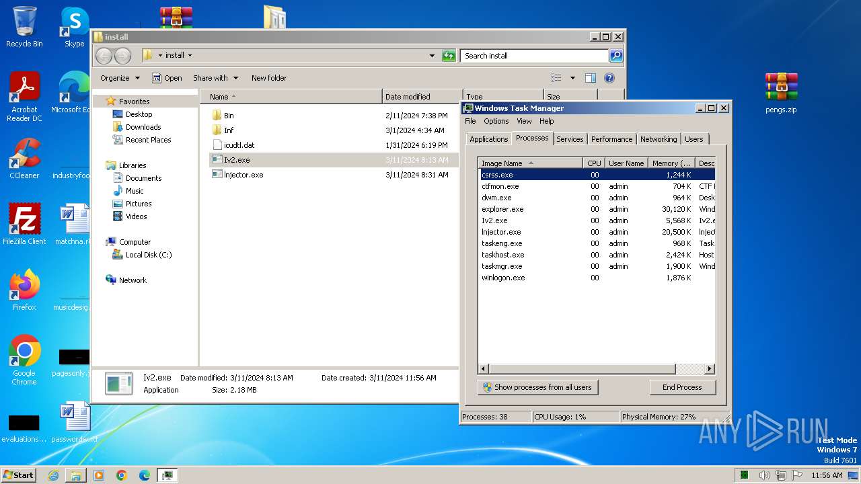Image resolution: width=861 pixels, height=484 pixels.
Task: Select the Bin folder in file list
Action: [229, 116]
